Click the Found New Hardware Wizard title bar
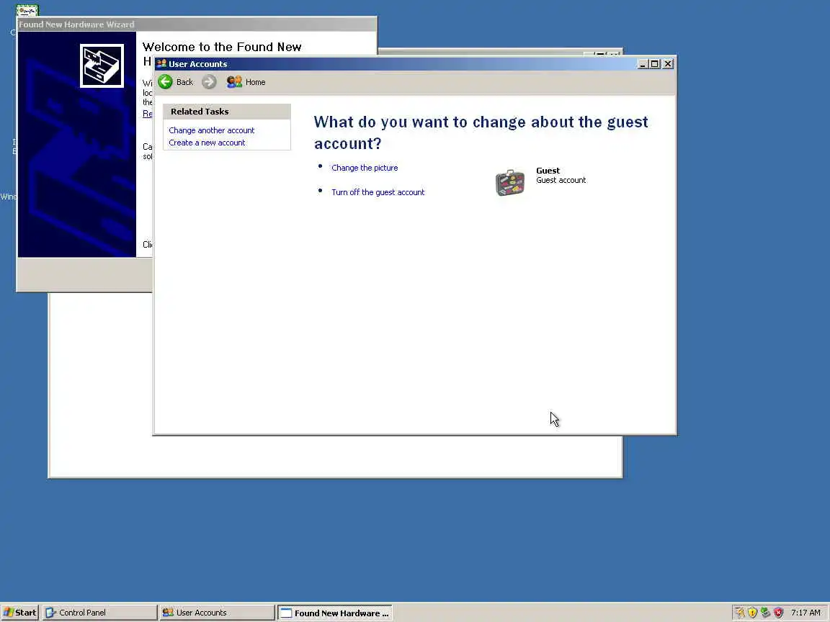Image resolution: width=830 pixels, height=622 pixels. [197, 24]
